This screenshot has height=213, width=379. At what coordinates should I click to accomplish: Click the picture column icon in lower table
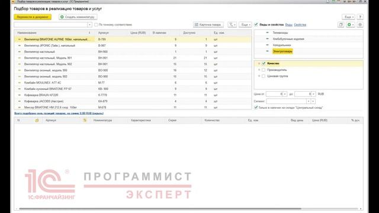point(37,120)
